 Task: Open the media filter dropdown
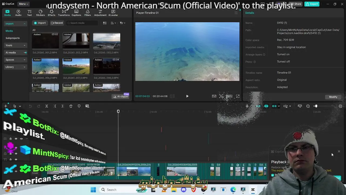click(122, 23)
